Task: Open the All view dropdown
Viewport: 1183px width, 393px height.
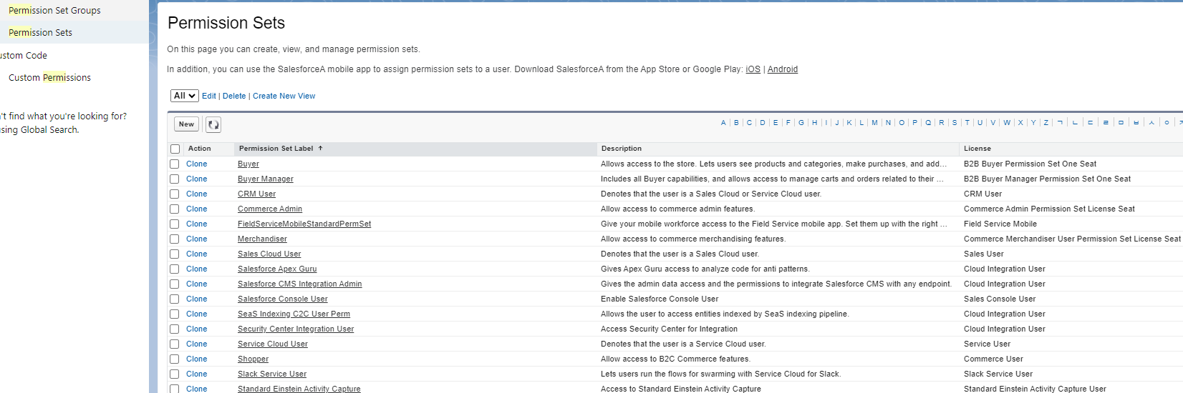Action: coord(184,96)
